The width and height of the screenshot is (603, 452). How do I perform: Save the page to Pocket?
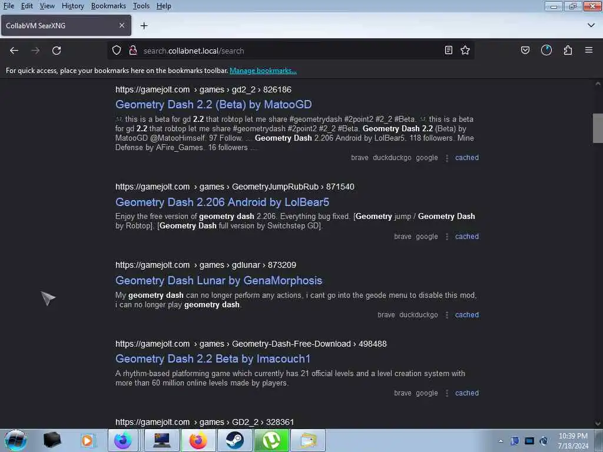(x=525, y=51)
